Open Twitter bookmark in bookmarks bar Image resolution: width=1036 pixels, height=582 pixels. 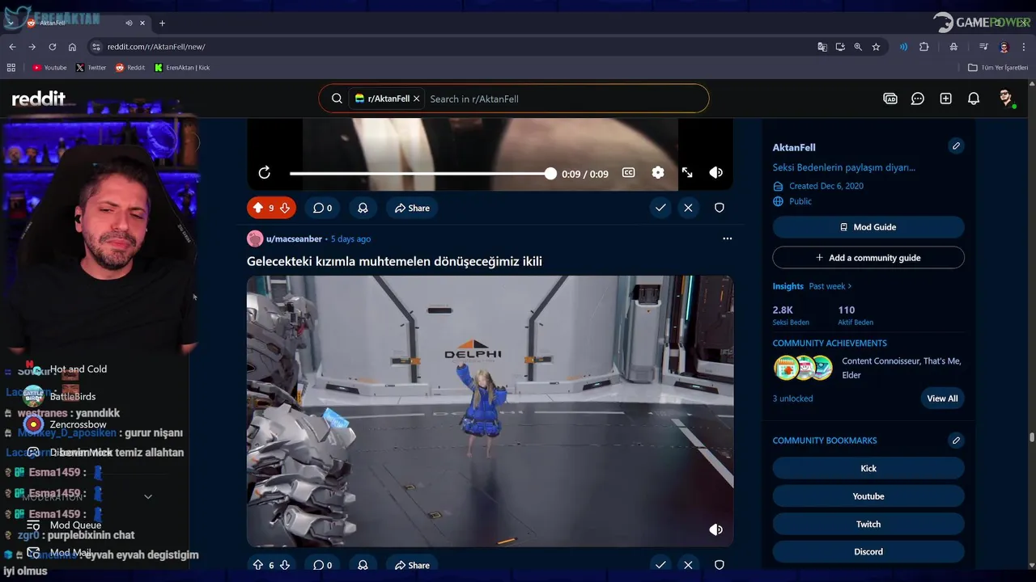pyautogui.click(x=91, y=68)
